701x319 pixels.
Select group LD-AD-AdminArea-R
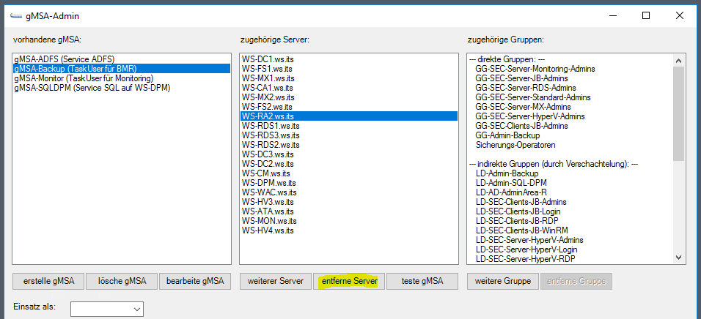coord(511,192)
